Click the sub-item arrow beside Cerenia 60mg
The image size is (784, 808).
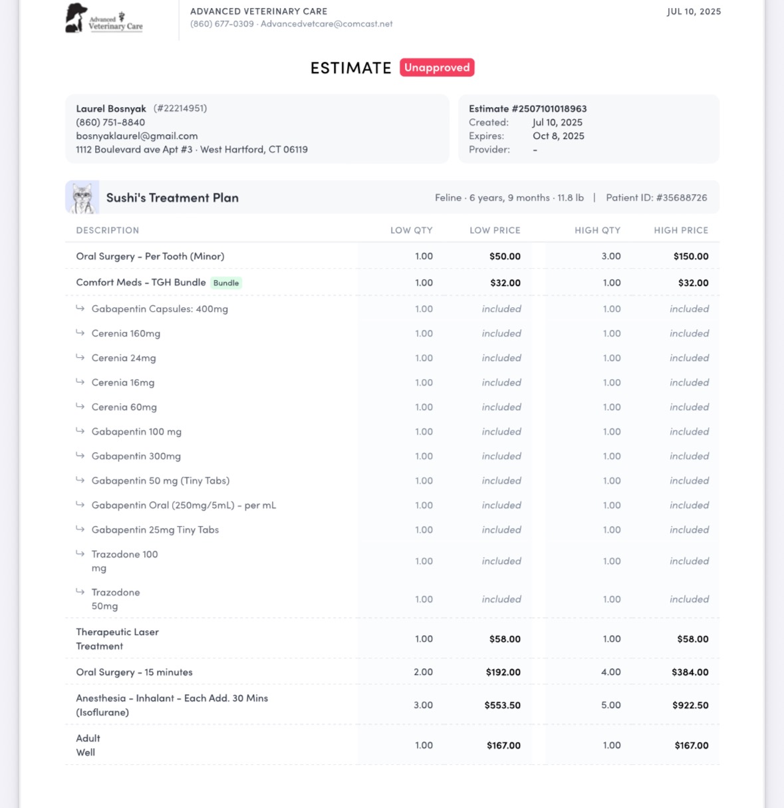pos(80,406)
